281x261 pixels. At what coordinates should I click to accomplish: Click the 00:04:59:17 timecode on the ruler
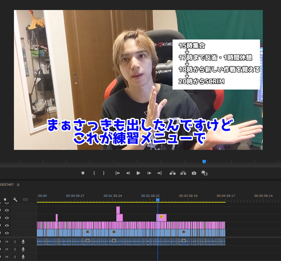226,196
